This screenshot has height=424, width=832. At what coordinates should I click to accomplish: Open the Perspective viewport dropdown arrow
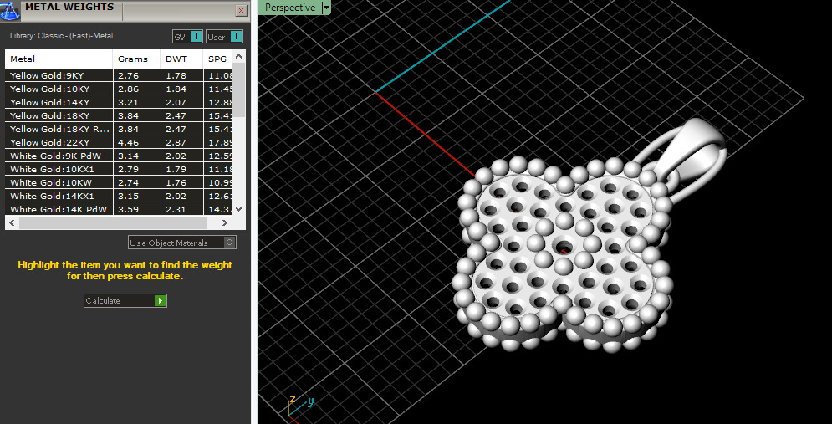(x=326, y=8)
